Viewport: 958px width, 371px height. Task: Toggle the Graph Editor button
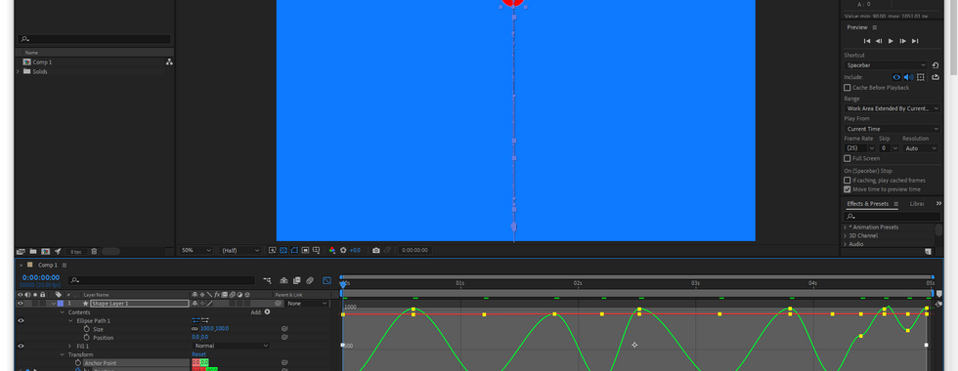[x=327, y=281]
